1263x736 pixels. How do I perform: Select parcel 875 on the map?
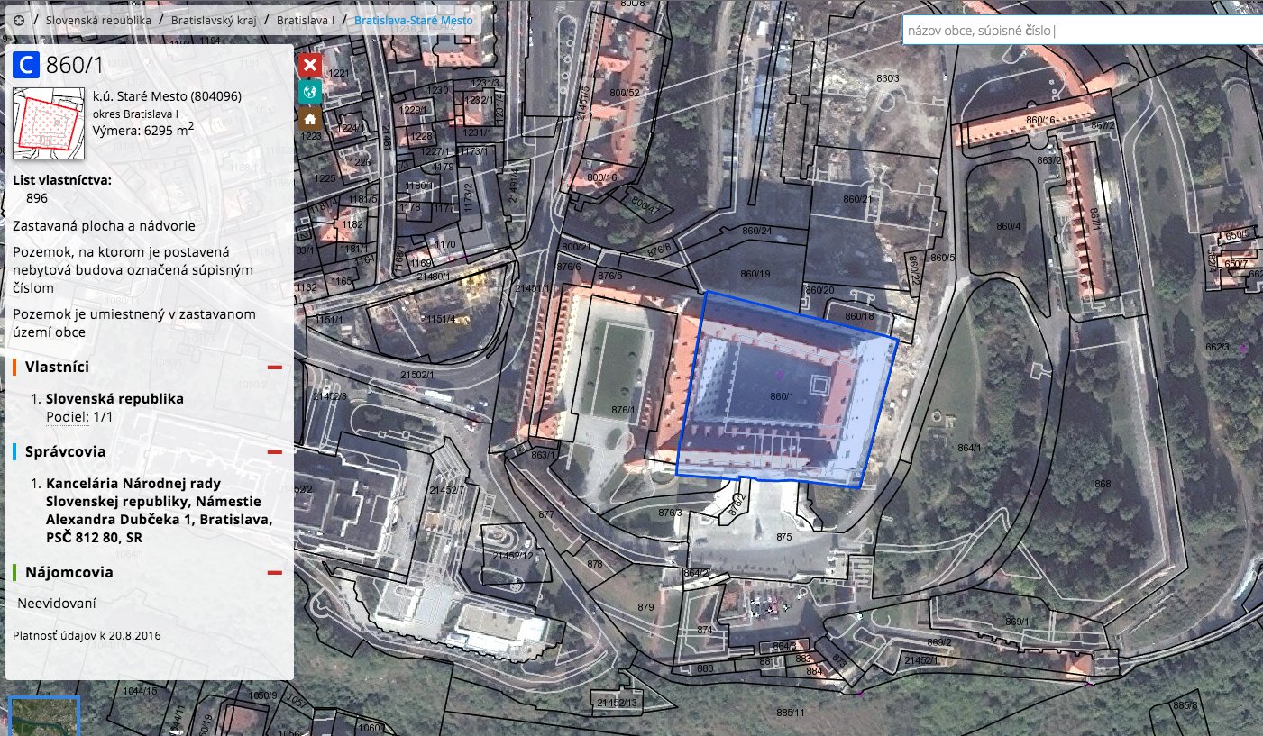click(x=783, y=537)
